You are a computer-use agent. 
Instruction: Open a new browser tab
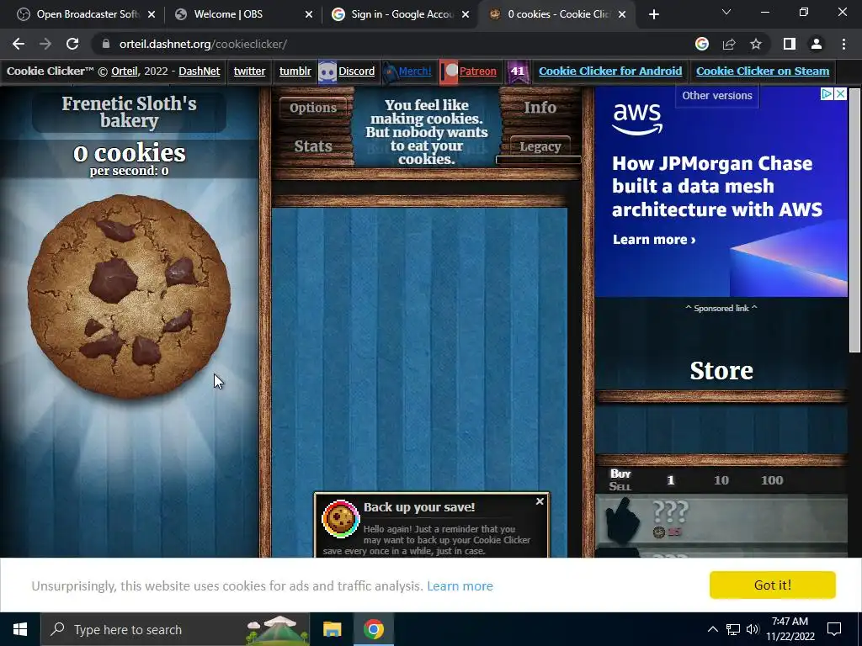point(653,14)
